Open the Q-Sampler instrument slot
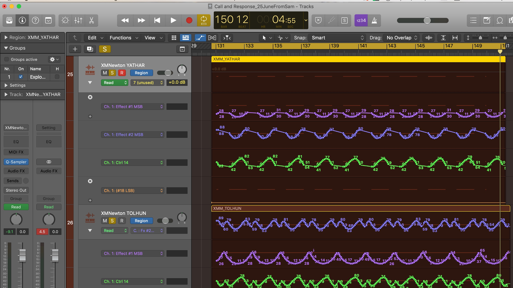 pyautogui.click(x=16, y=162)
